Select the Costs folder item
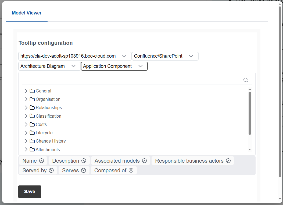The height and width of the screenshot is (205, 283). 41,125
